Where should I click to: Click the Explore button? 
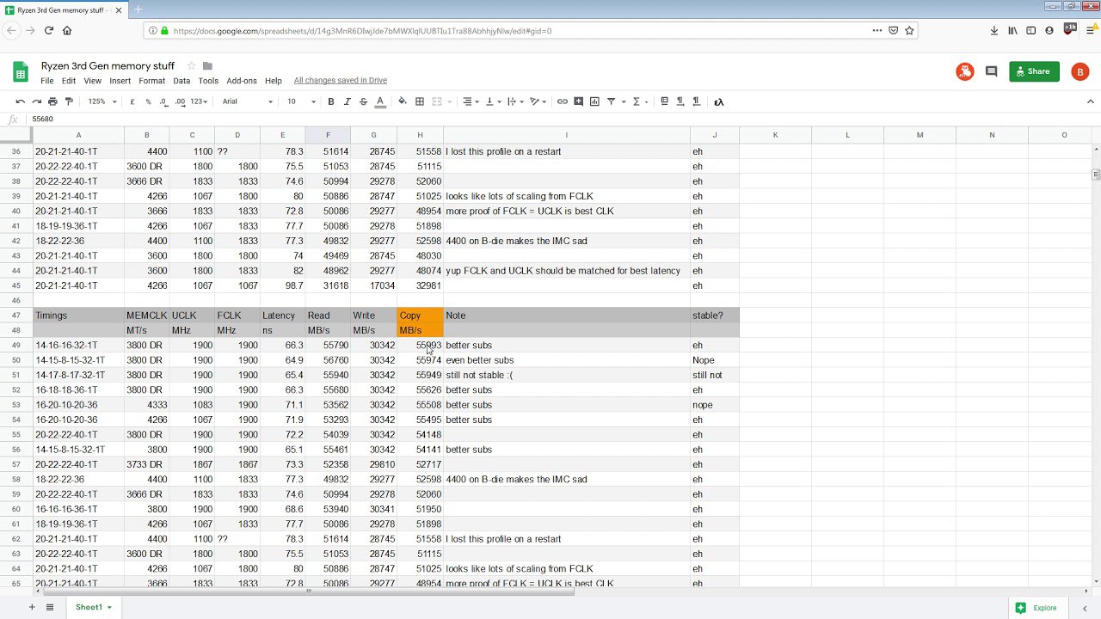click(x=1036, y=608)
